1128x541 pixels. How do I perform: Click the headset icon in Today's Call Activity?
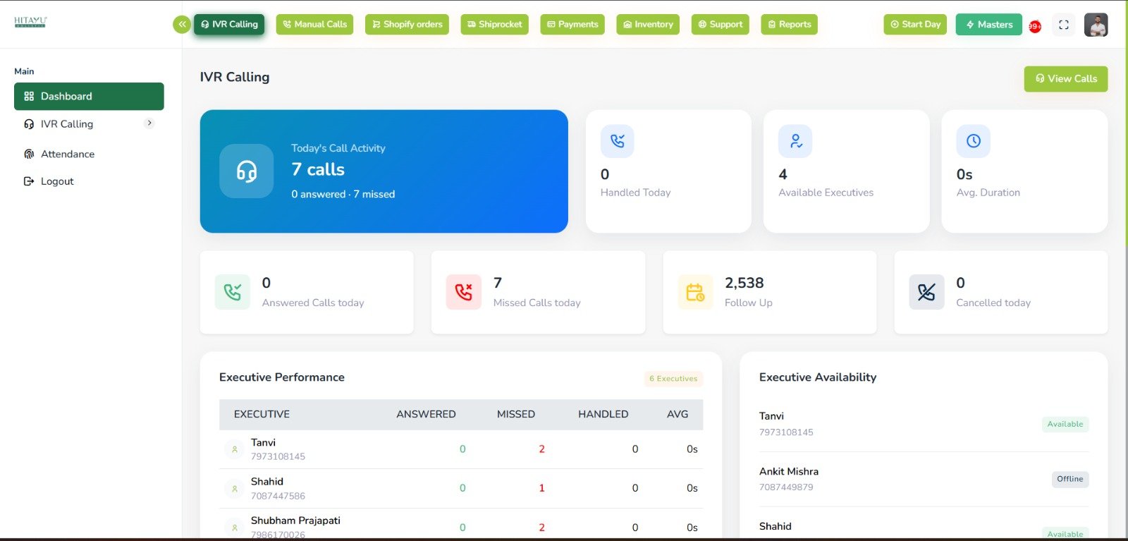(x=247, y=171)
